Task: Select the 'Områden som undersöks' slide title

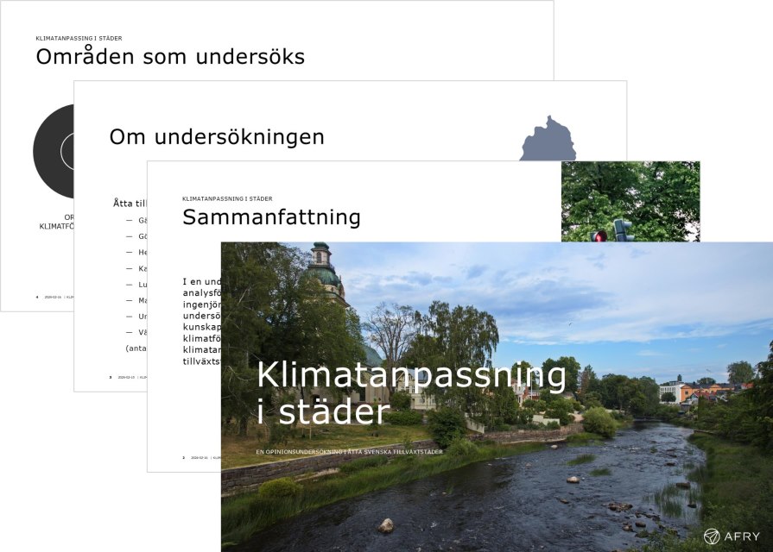Action: click(x=169, y=57)
